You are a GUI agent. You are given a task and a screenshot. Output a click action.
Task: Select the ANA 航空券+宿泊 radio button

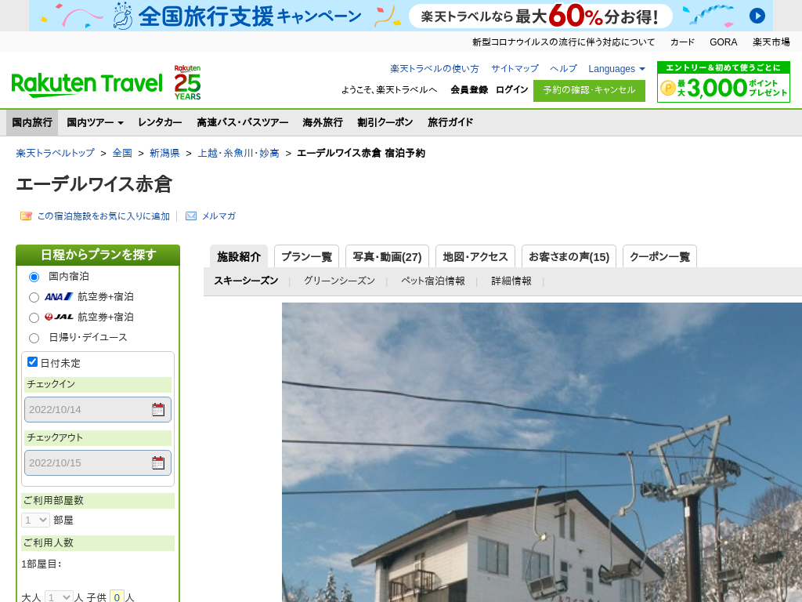(x=34, y=297)
